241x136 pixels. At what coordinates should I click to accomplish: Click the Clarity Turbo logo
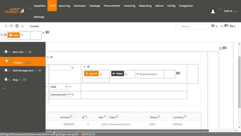tap(14, 11)
